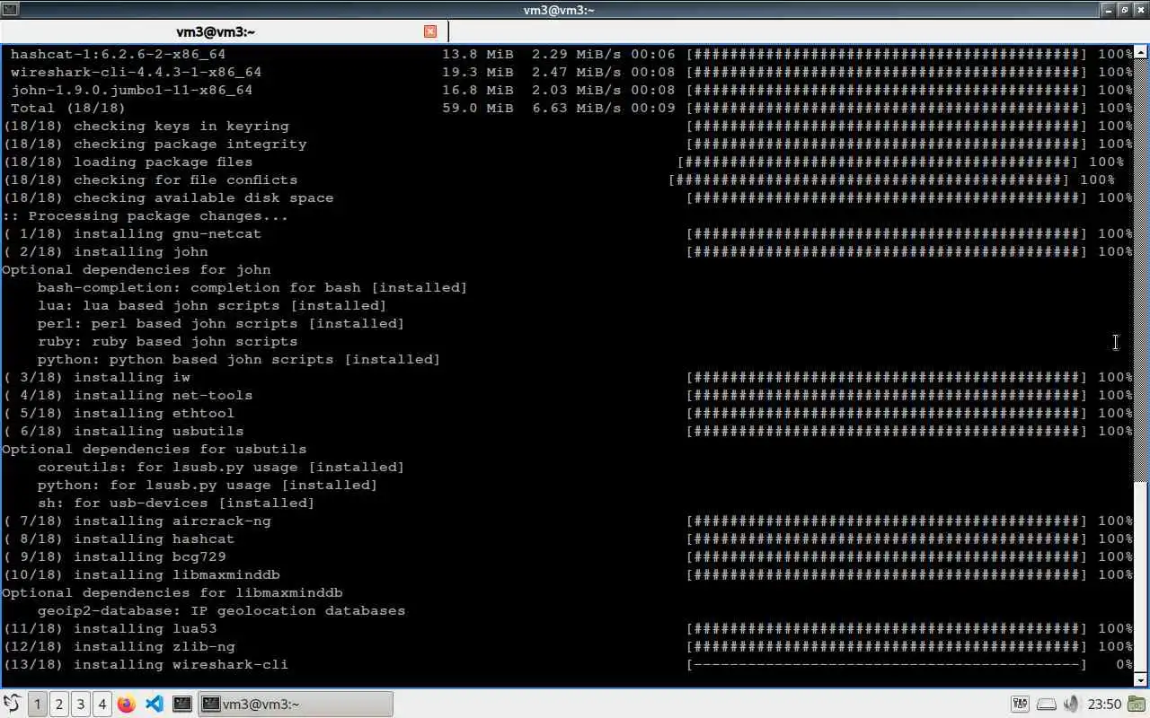Click the keyboard layout tray icon
Image resolution: width=1150 pixels, height=718 pixels.
pyautogui.click(x=1020, y=704)
